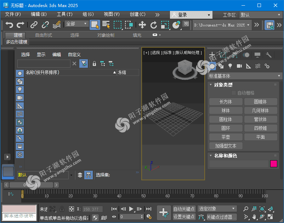
Task: Open the Systems gears category icon
Action: tap(267, 66)
